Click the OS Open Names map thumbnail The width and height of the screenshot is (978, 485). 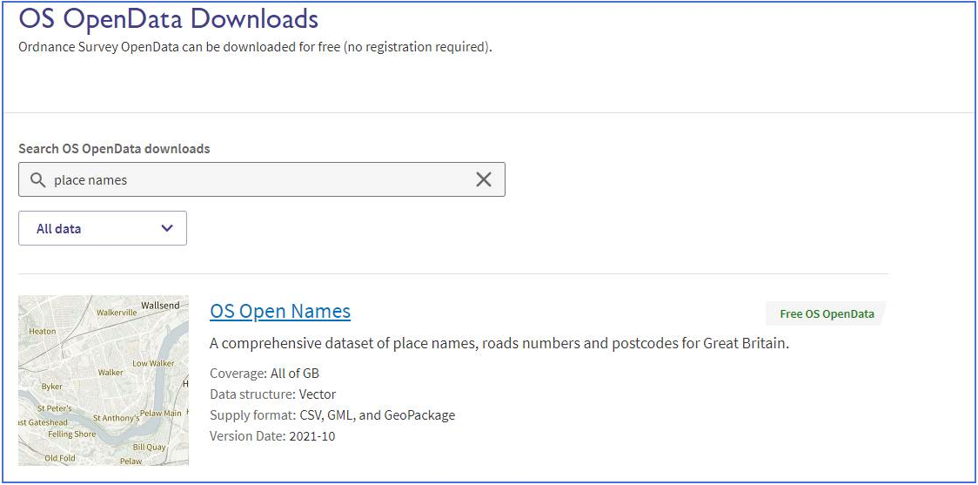(104, 381)
